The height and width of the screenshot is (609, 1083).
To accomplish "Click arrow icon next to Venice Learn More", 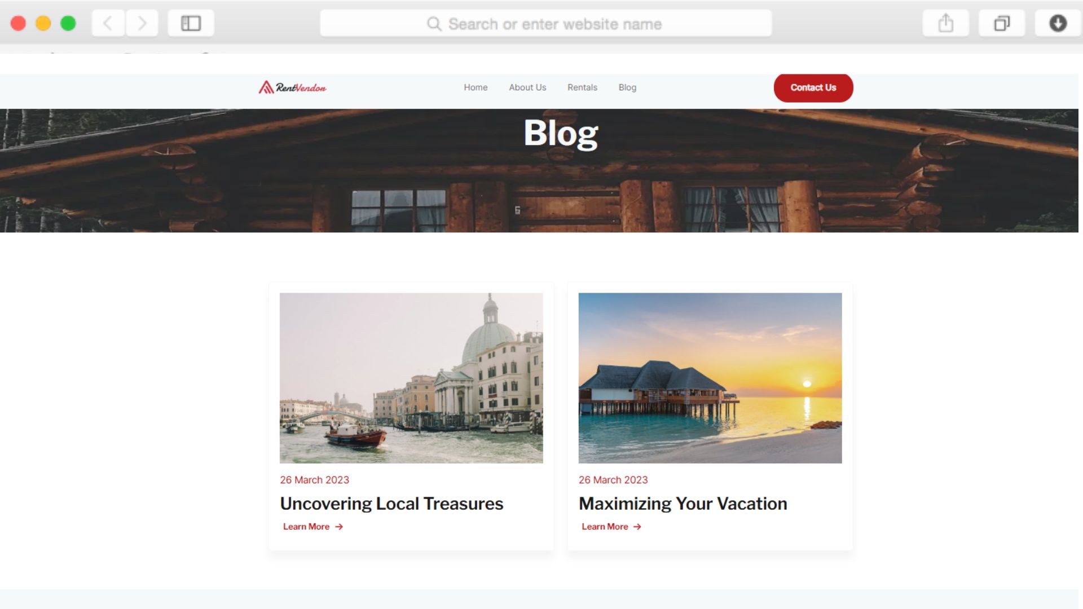I will (339, 527).
